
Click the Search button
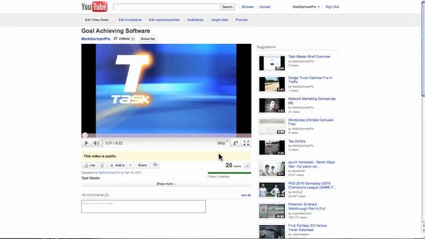227,7
